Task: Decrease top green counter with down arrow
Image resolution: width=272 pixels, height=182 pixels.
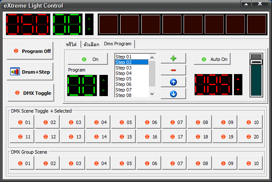Action: point(89,29)
